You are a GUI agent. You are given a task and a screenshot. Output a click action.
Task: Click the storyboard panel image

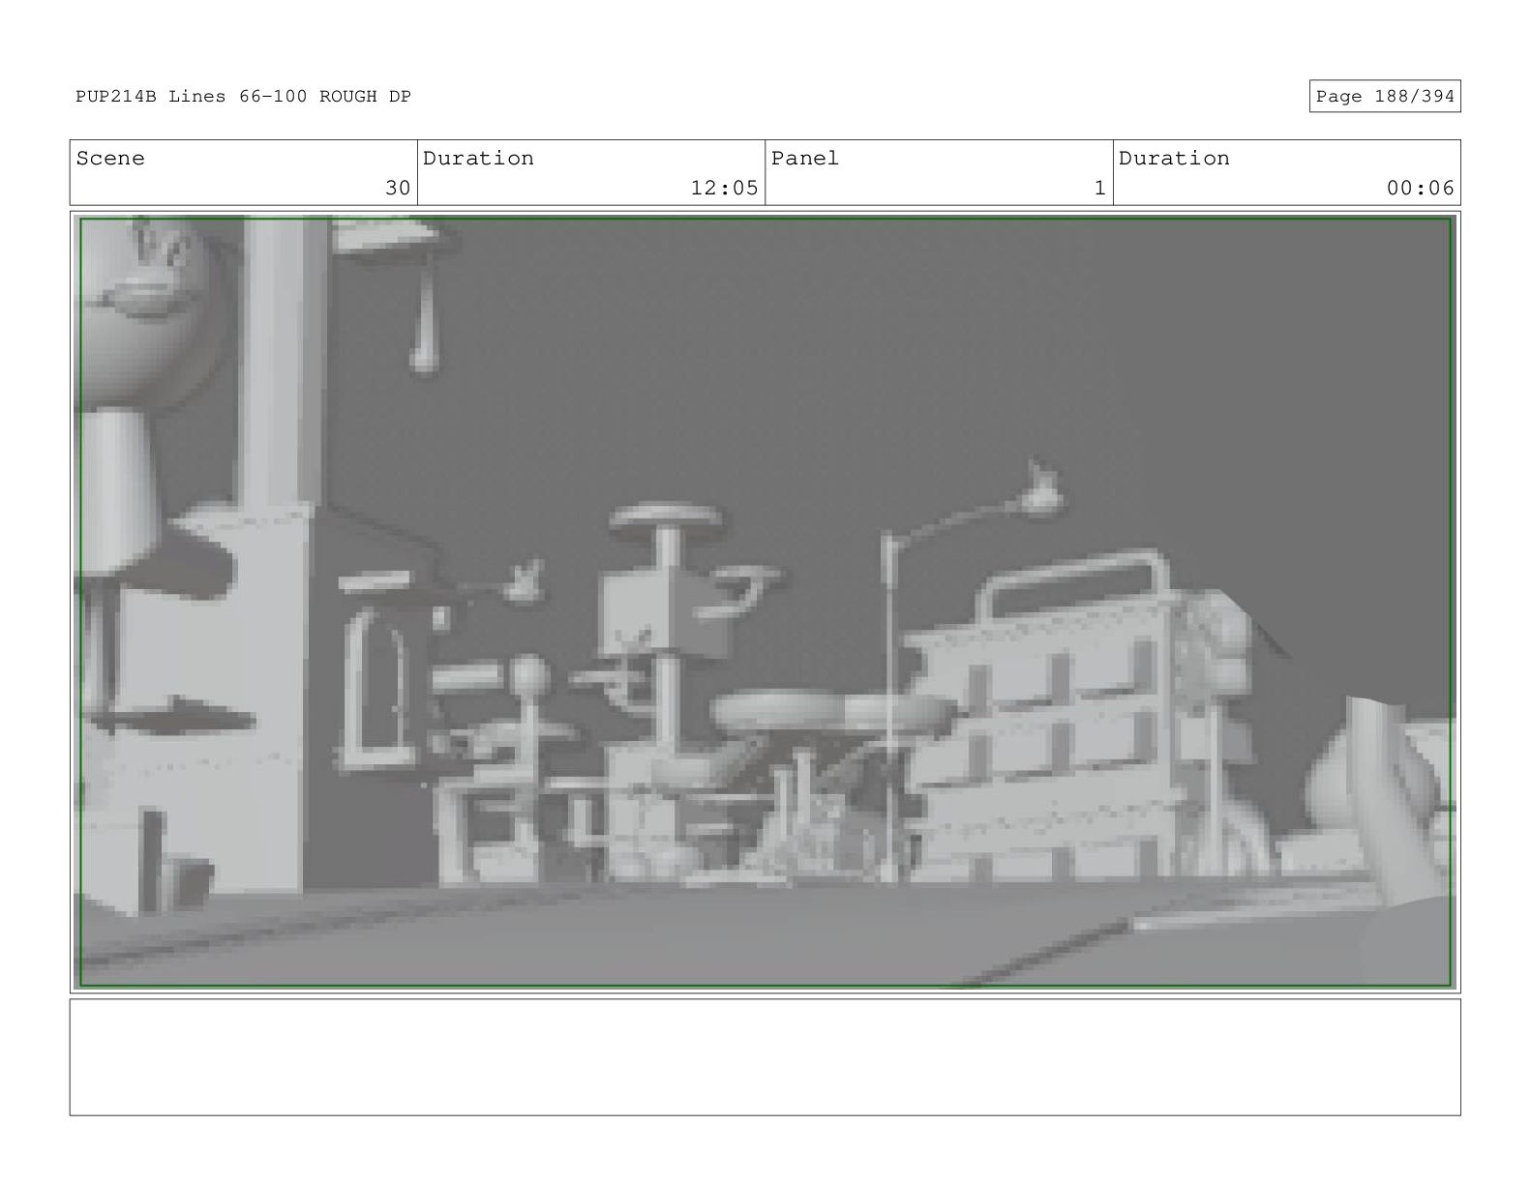click(765, 602)
